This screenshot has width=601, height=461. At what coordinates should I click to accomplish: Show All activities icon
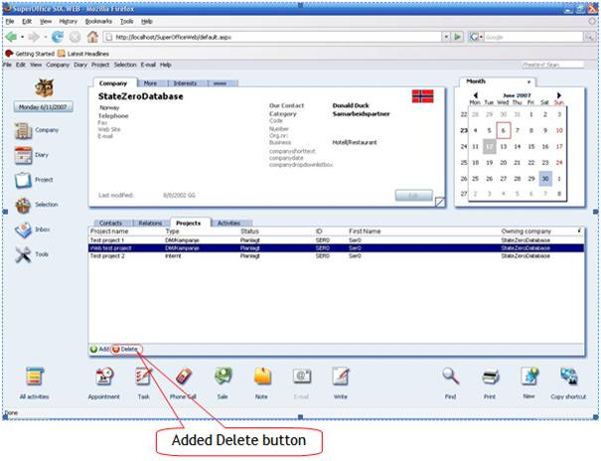pos(35,377)
